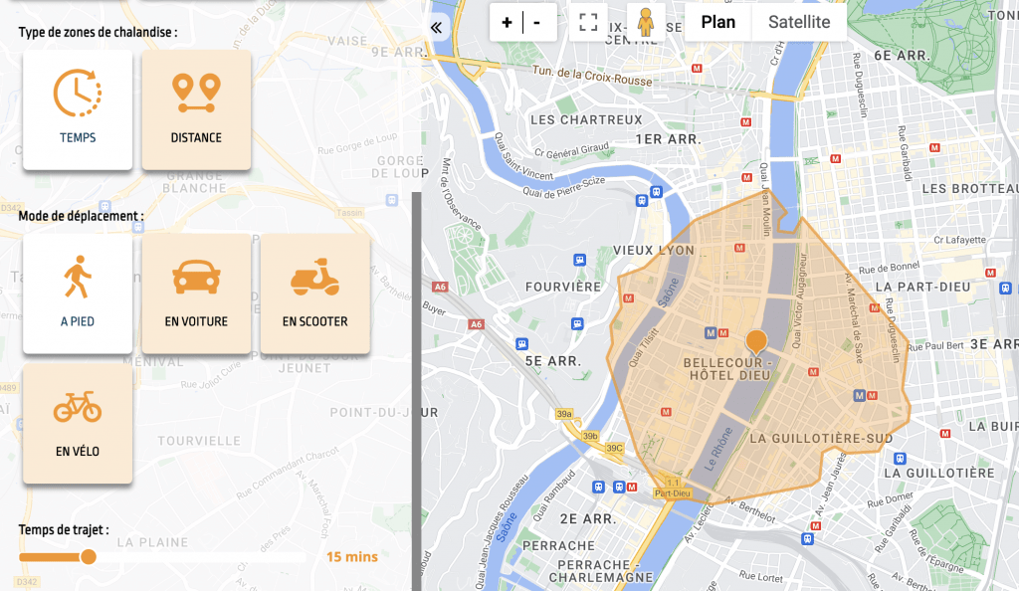Select the Plan map tab
This screenshot has height=591, width=1019.
click(x=718, y=21)
